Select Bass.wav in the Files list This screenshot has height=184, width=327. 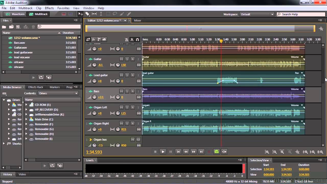point(19,43)
